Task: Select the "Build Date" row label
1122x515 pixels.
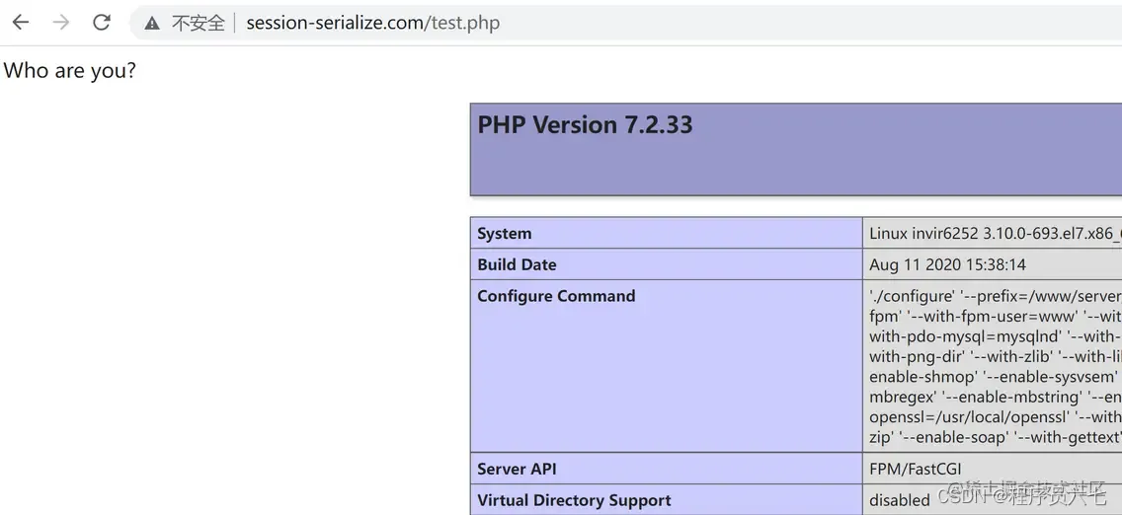Action: click(x=517, y=265)
